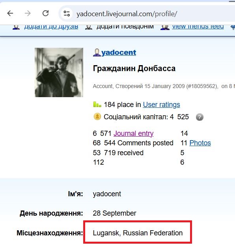Screen dimensions: 235x248
Task: Click the question mark help icon
Action: [200, 117]
